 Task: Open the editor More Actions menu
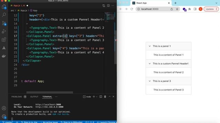tap(113, 5)
